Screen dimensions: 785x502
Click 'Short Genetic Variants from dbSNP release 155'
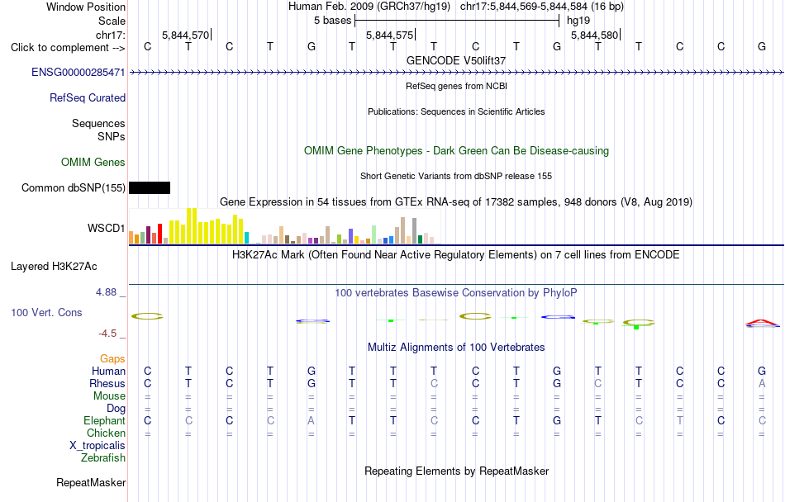(x=456, y=176)
